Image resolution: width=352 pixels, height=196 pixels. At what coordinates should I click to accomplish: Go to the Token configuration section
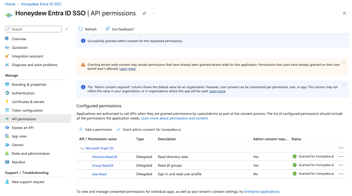coord(27,110)
